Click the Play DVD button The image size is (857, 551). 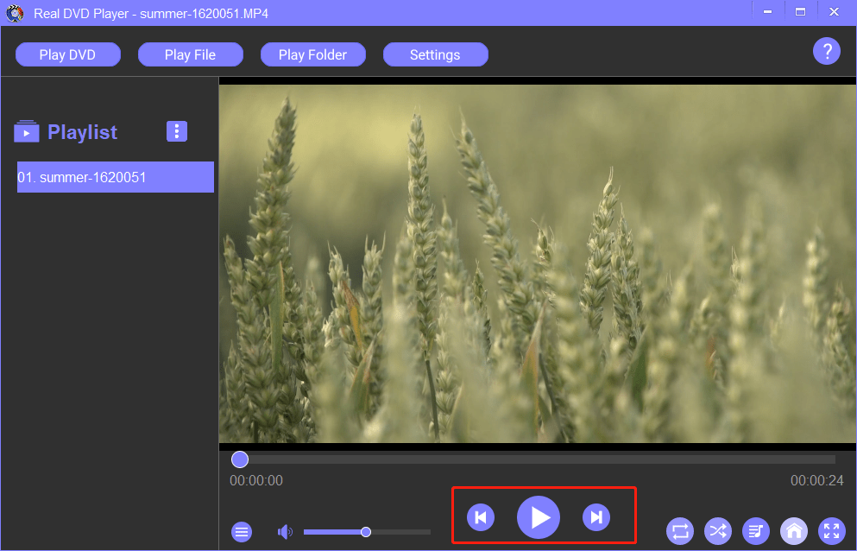point(68,54)
